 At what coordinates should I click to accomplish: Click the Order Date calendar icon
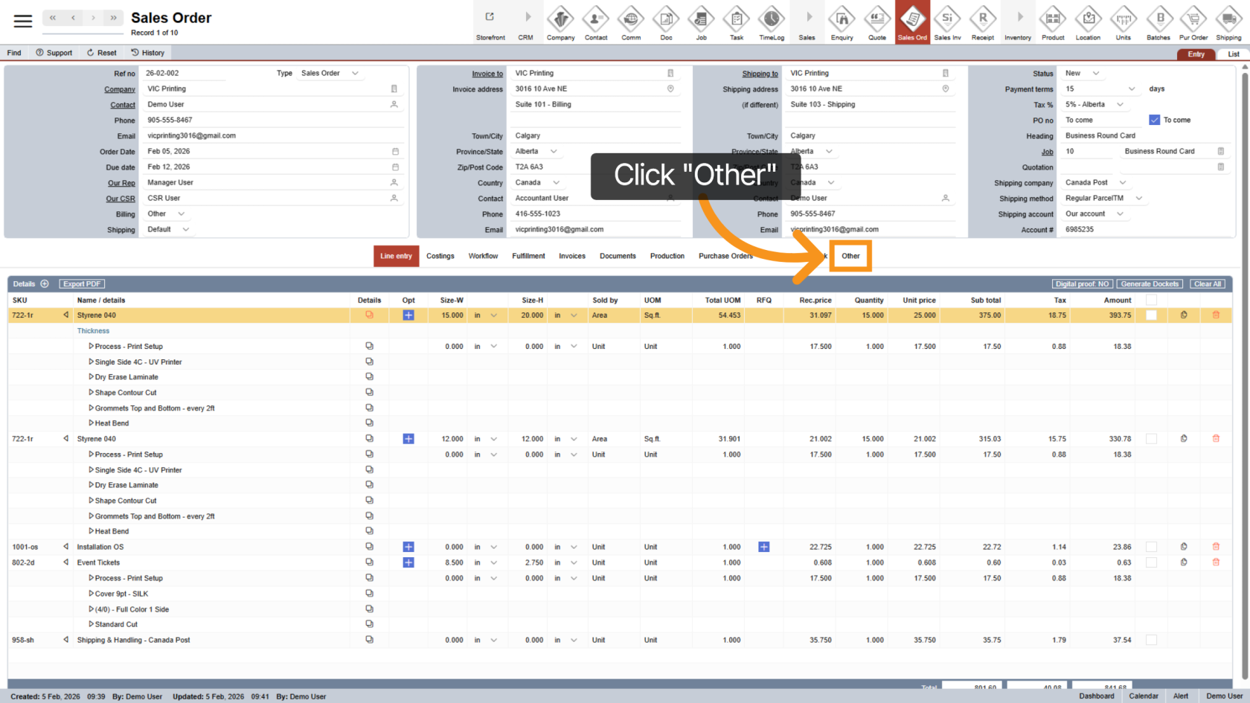[x=395, y=152]
